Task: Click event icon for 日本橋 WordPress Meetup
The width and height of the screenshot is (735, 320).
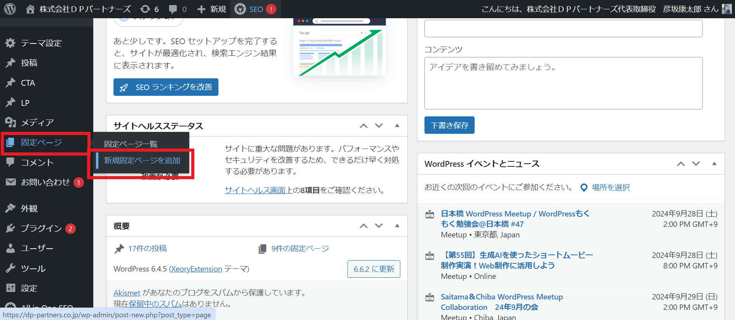Action: coord(429,214)
